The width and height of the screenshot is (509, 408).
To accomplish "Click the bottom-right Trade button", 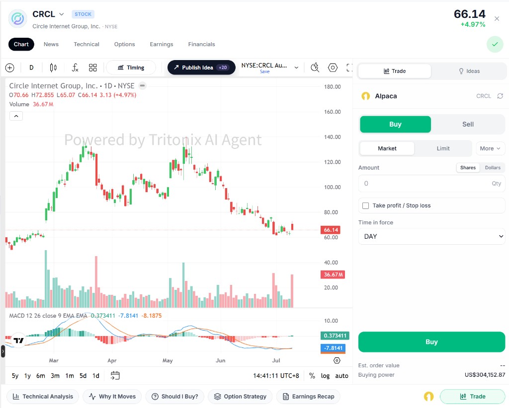I will coord(473,396).
